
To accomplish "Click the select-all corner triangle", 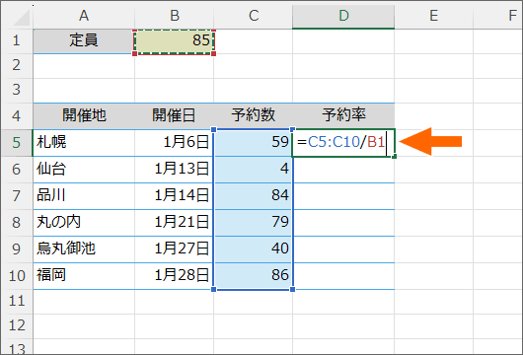I will coord(22,18).
